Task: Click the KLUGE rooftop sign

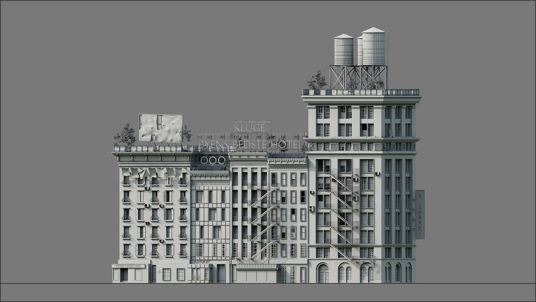Action: [x=250, y=128]
